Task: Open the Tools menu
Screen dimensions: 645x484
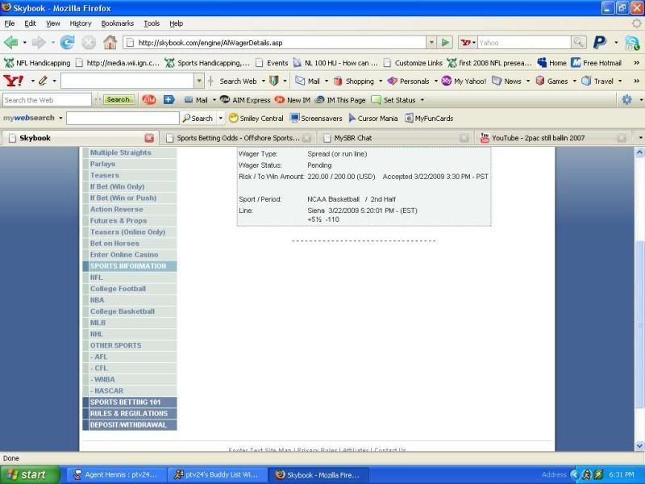Action: (x=152, y=23)
